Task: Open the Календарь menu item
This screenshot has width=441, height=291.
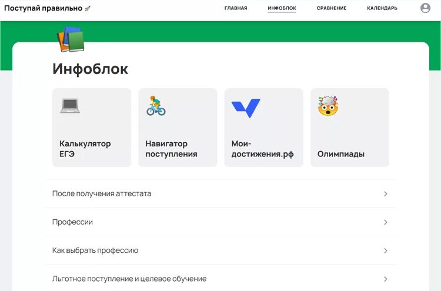Action: tap(382, 8)
